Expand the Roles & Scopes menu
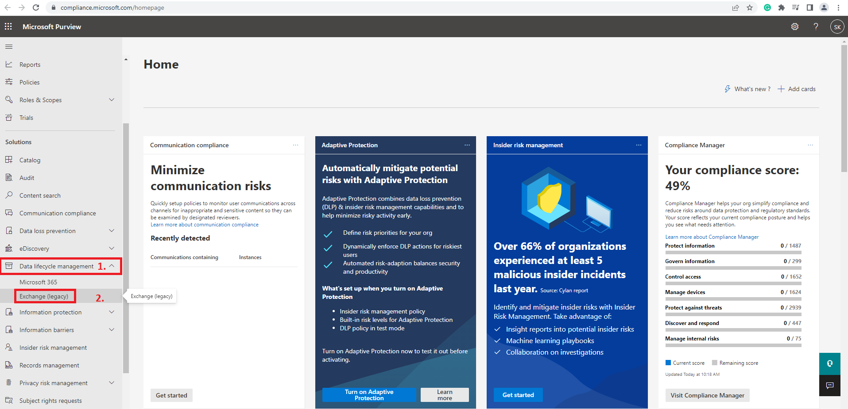Screen dimensions: 848x409 pos(112,100)
